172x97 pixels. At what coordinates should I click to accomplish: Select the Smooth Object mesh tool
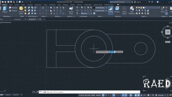[21, 11]
